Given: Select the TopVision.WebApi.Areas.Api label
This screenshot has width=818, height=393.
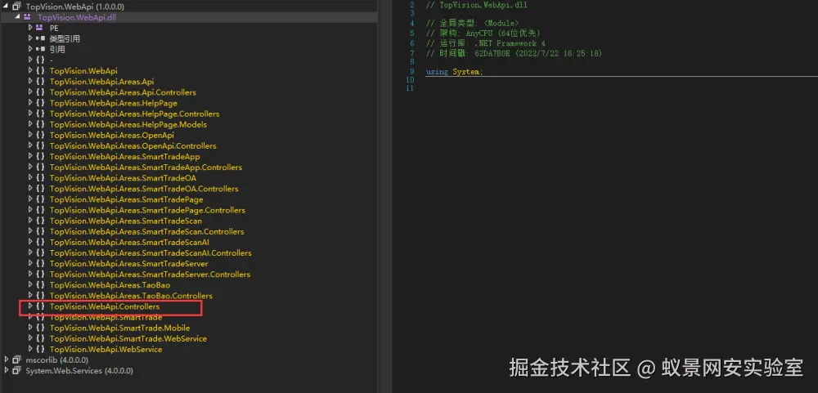Looking at the screenshot, I should point(101,82).
